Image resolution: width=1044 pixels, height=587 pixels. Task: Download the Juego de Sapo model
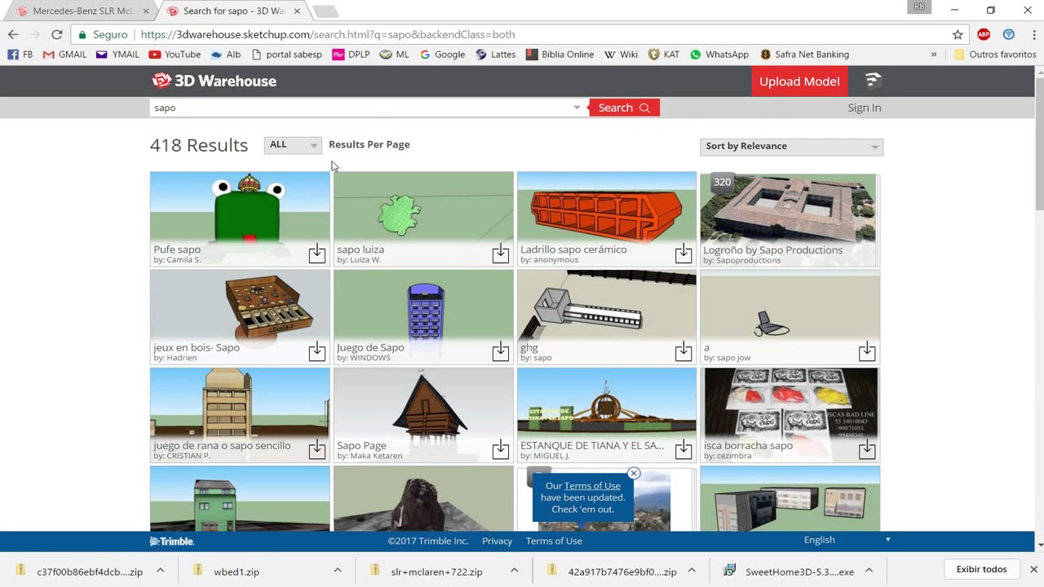pyautogui.click(x=501, y=351)
